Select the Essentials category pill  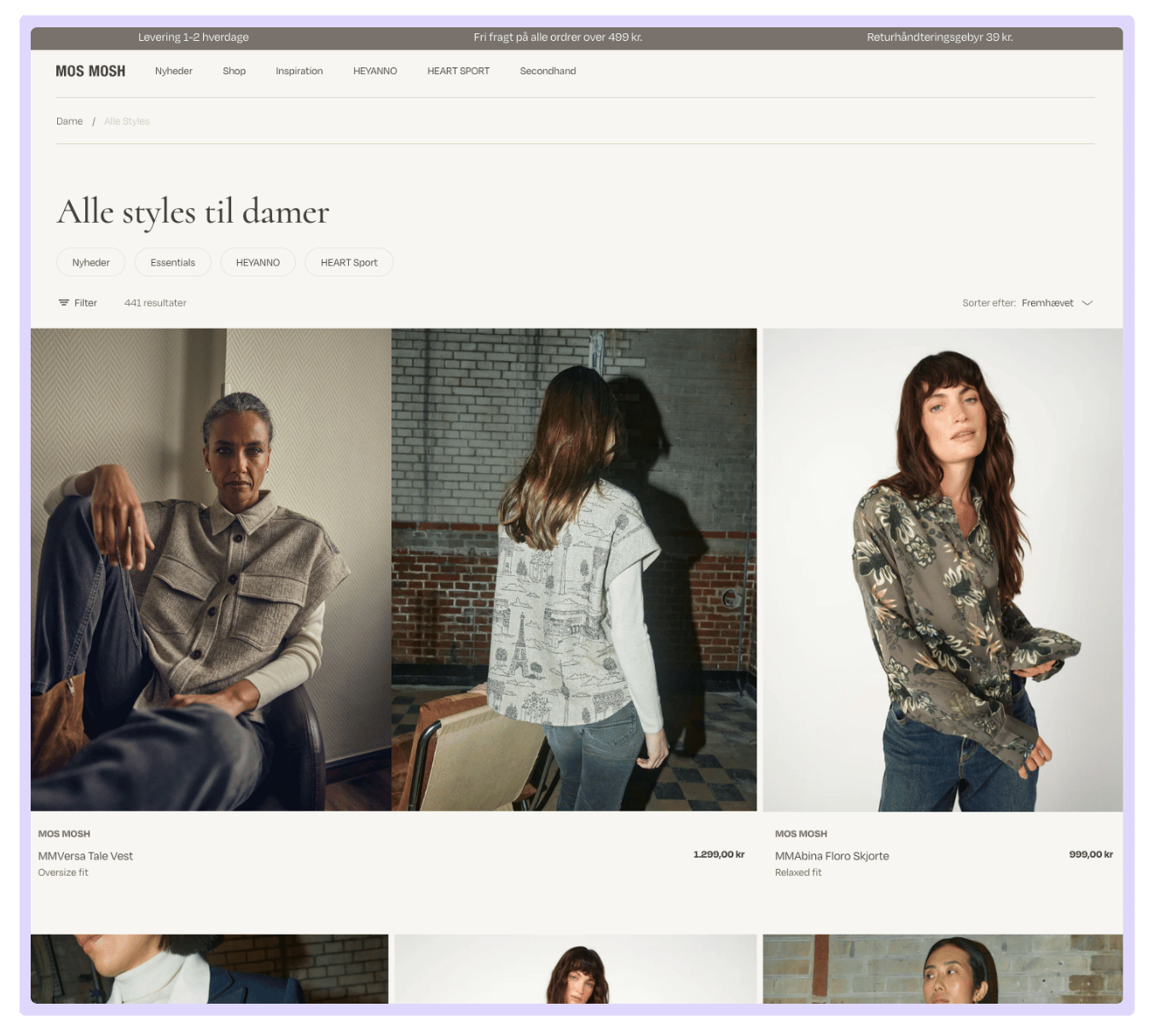point(173,263)
